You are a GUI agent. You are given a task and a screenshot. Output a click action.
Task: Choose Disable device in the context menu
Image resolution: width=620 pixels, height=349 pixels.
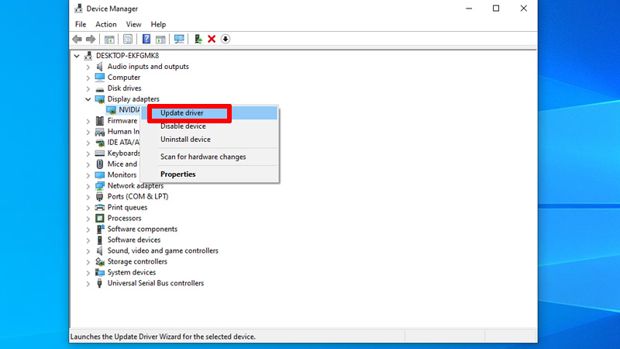209,126
